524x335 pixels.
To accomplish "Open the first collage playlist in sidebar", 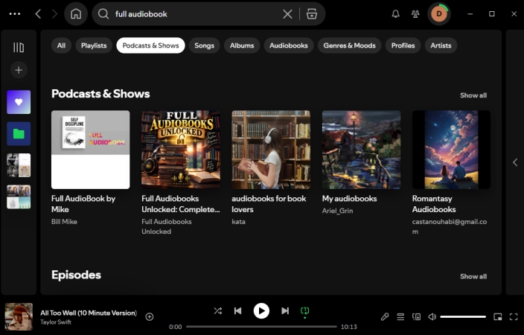I will click(x=19, y=165).
